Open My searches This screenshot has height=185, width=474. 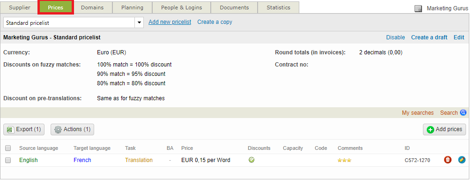click(x=418, y=113)
